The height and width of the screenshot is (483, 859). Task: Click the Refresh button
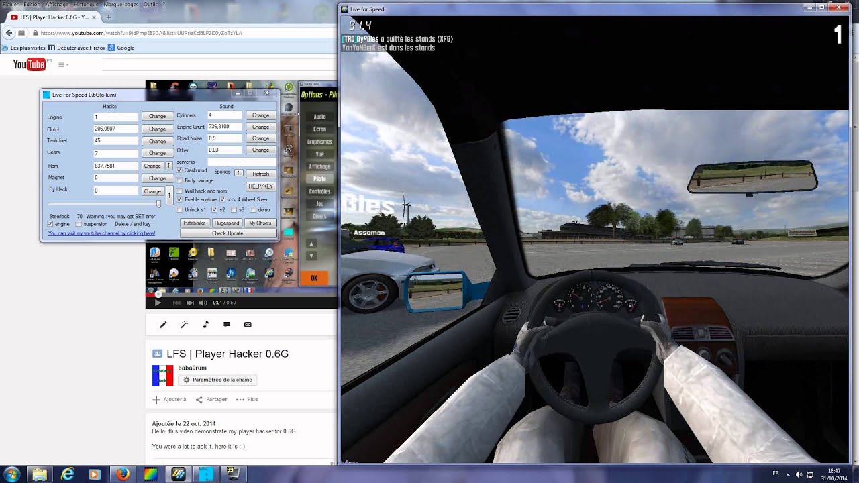pos(260,174)
